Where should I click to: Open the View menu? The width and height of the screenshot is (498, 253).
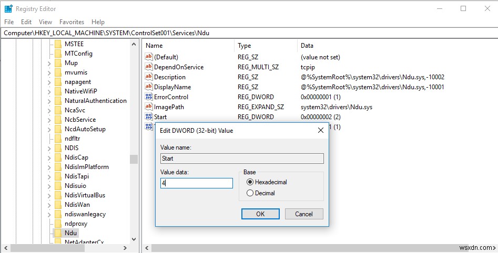pyautogui.click(x=45, y=22)
